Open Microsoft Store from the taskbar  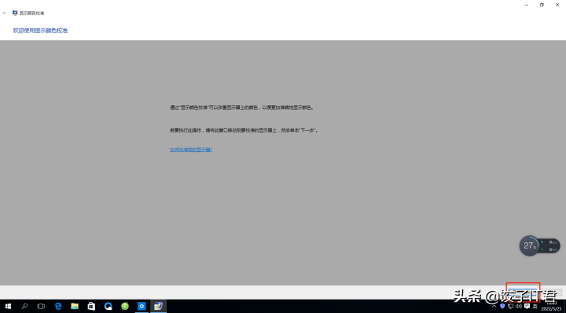[91, 306]
